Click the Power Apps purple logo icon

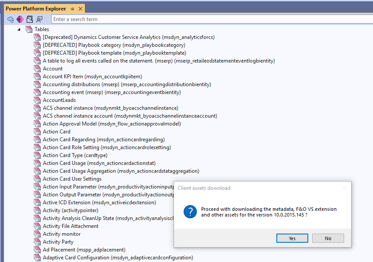pyautogui.click(x=20, y=19)
